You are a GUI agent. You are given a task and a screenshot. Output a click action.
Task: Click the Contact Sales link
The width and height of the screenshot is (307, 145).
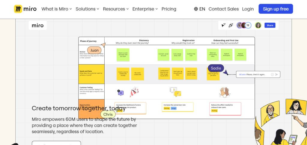click(x=224, y=9)
